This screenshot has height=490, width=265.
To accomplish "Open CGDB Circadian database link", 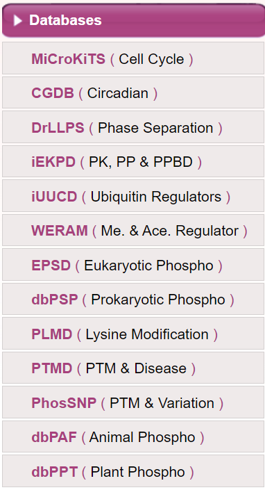I will pyautogui.click(x=133, y=93).
